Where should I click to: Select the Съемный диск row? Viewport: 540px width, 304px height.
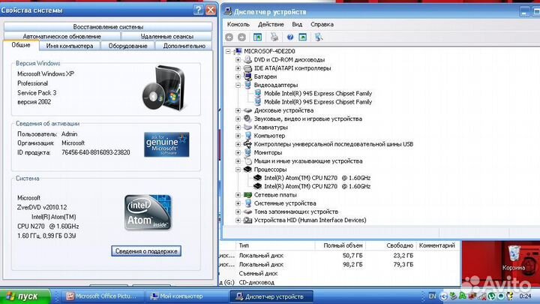(339, 273)
